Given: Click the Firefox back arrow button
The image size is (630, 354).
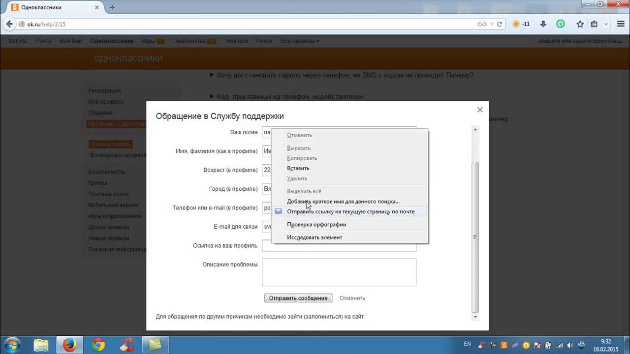Looking at the screenshot, I should 9,24.
